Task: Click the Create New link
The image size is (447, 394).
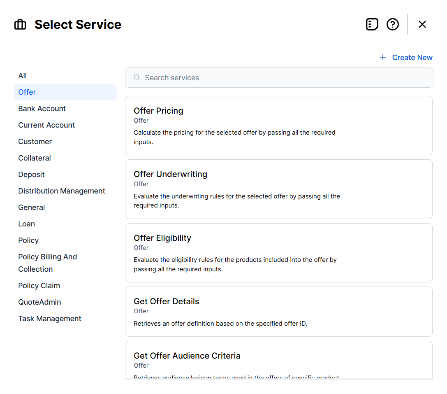Action: [x=412, y=58]
